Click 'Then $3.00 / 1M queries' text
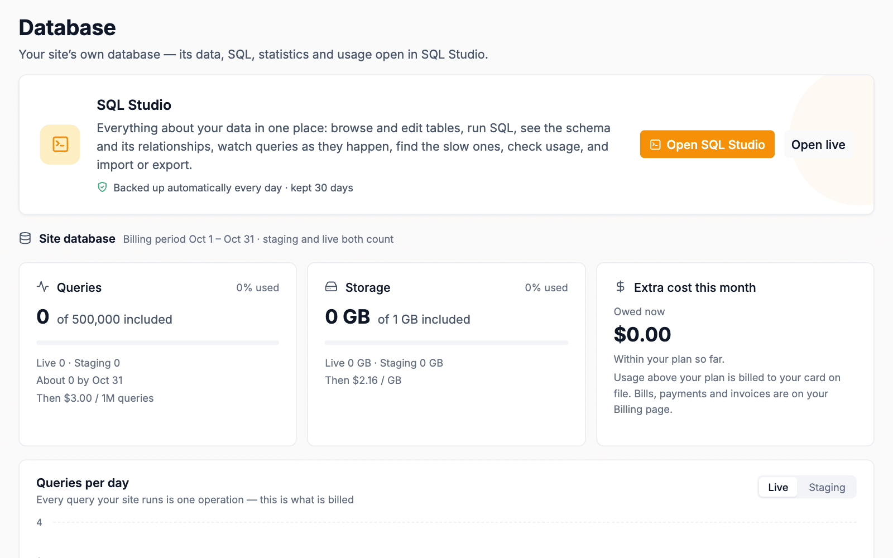893x558 pixels. (95, 398)
